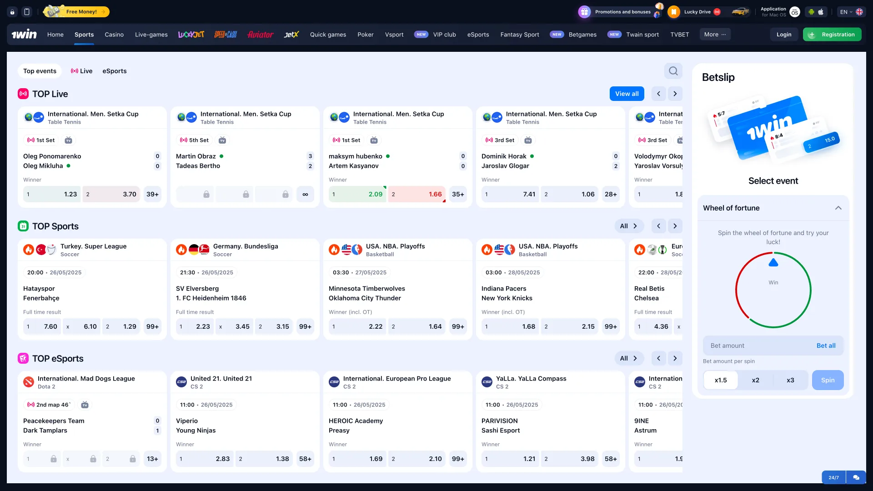
Task: Select odds 3.70 for Oleg Mikluha
Action: coord(111,194)
